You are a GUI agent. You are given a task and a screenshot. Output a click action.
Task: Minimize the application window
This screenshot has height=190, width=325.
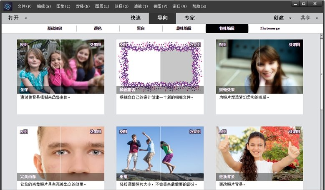coord(295,4)
